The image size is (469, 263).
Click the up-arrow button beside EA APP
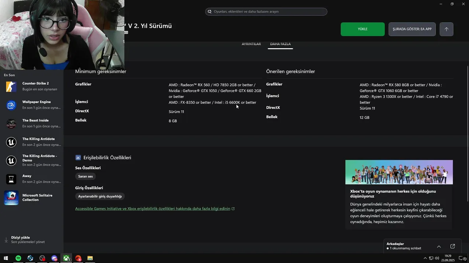coord(446,29)
